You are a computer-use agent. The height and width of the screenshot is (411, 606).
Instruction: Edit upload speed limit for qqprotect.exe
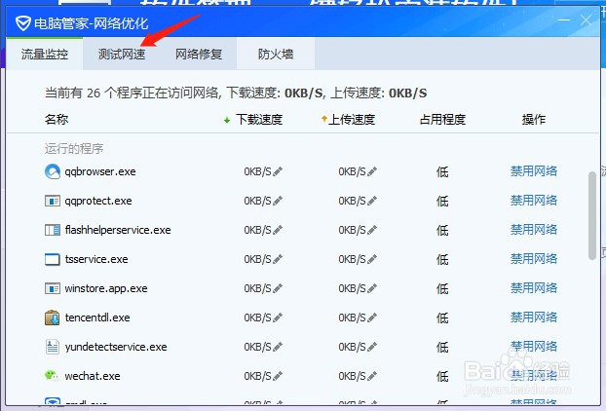click(x=372, y=201)
